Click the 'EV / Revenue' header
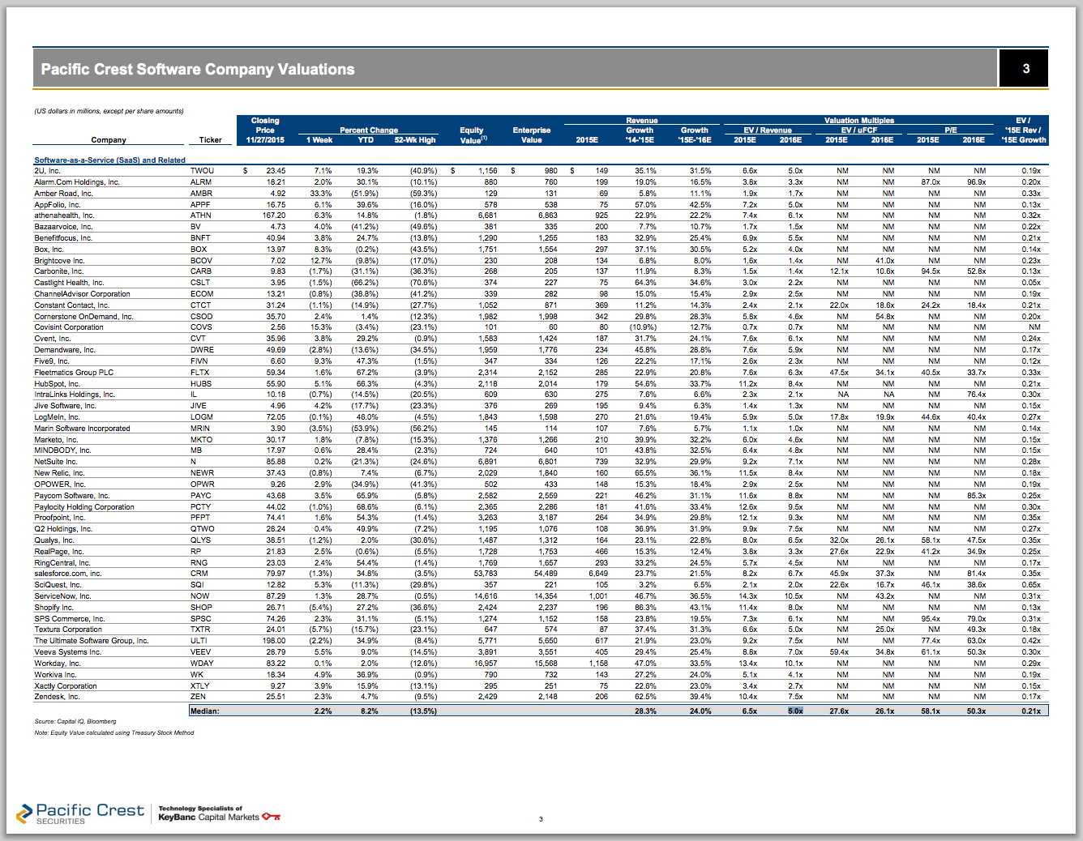The height and width of the screenshot is (841, 1083). tap(768, 130)
